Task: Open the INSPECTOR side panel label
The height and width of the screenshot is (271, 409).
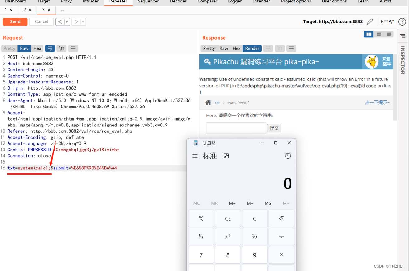Action: (x=402, y=60)
